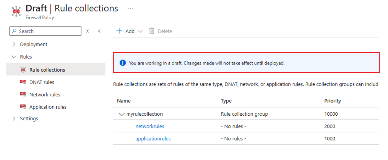Click the plus icon for Add
The image size is (388, 160).
pos(119,31)
